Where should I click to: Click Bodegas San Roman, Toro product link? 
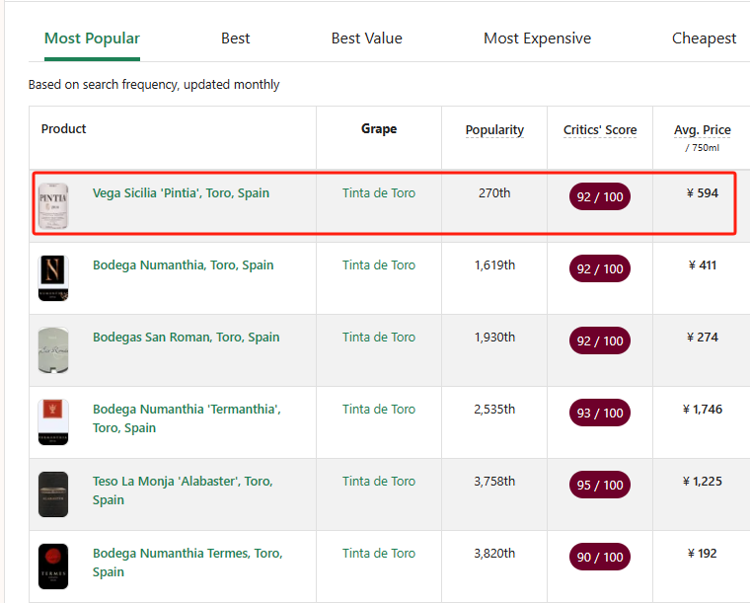tap(186, 338)
